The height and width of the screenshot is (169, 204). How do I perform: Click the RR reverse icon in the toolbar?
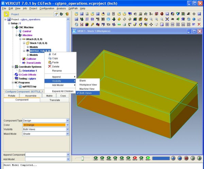click(183, 19)
